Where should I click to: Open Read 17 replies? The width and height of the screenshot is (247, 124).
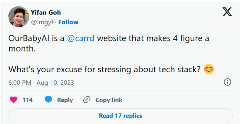click(120, 115)
